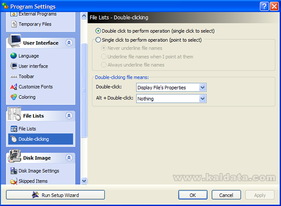281x206 pixels.
Task: Click the Disk Image Settings icon
Action: (14, 171)
